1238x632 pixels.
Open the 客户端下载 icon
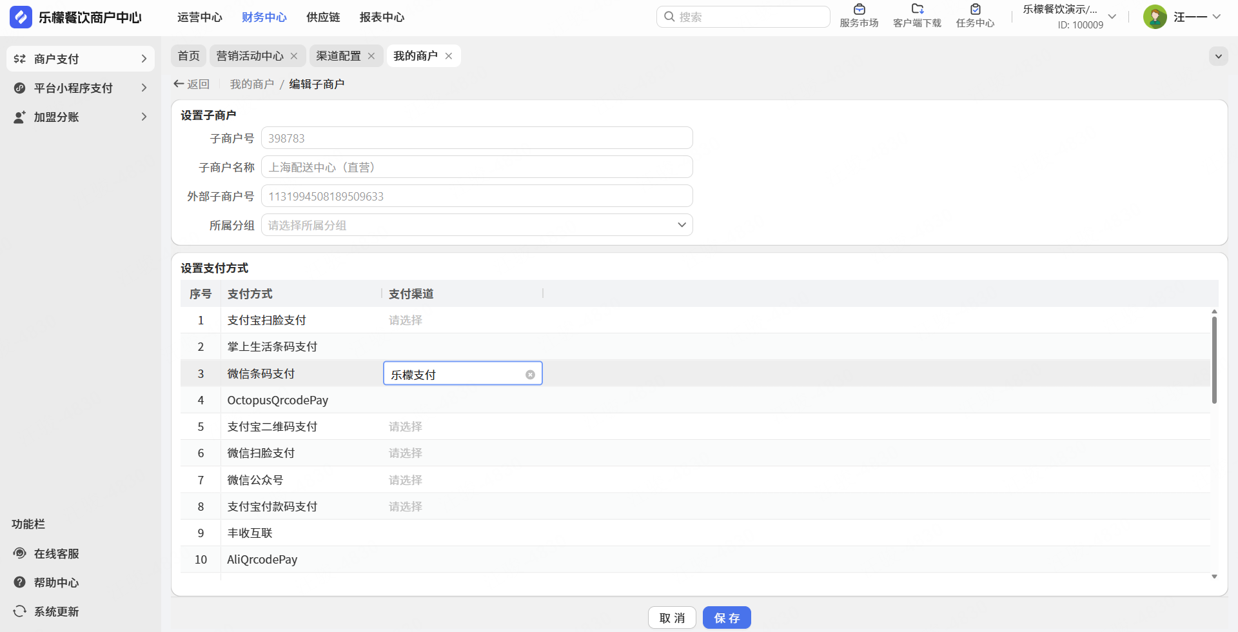pos(917,9)
